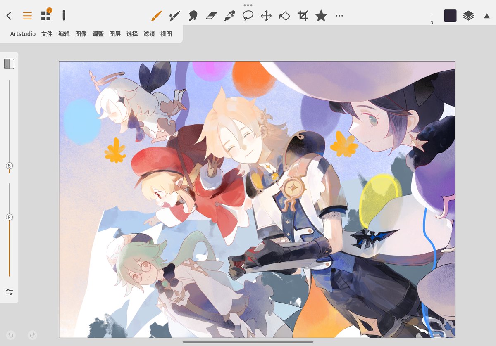Open the Layers panel icon

pyautogui.click(x=468, y=16)
